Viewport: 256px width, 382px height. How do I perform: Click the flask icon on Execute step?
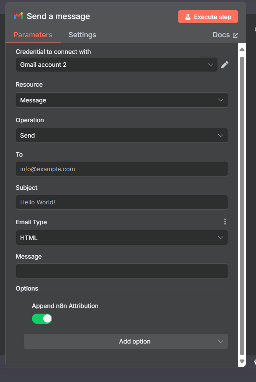pos(188,17)
